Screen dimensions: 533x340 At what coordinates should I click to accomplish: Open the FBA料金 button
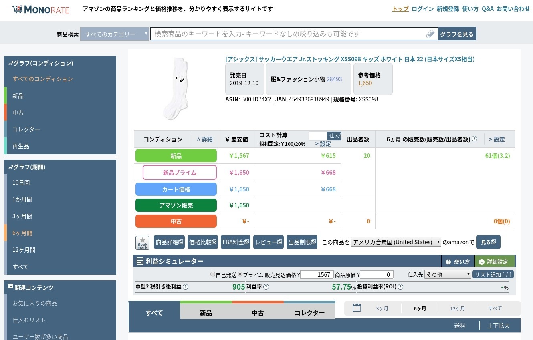point(236,242)
